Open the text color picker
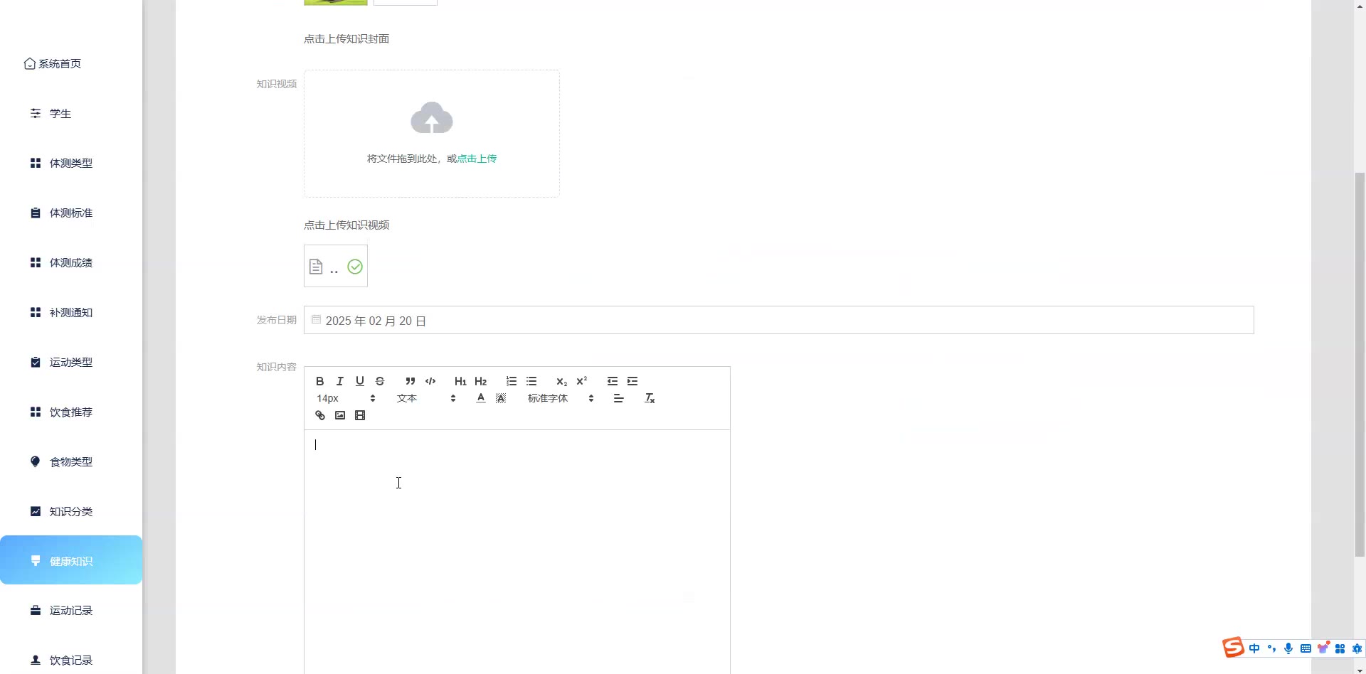1366x674 pixels. (480, 398)
